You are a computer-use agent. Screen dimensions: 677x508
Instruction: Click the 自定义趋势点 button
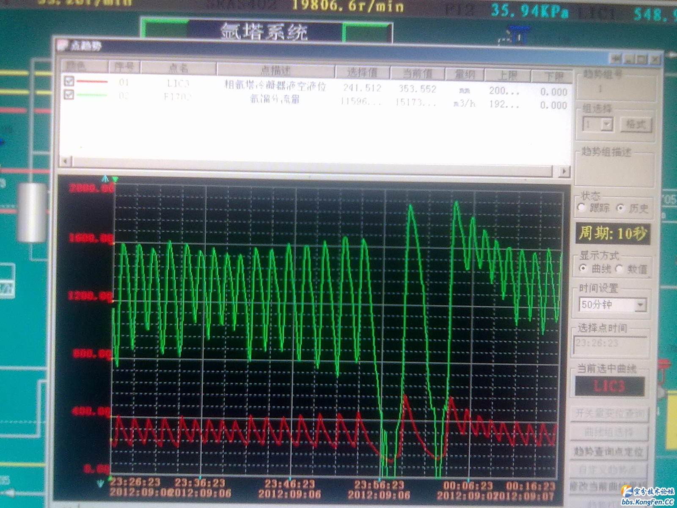click(x=609, y=470)
